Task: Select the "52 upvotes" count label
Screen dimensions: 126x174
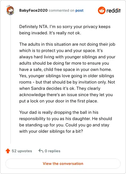Action: (22, 151)
